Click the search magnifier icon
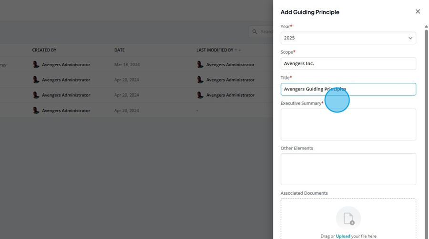Viewport: 429px width, 239px height. (x=255, y=32)
